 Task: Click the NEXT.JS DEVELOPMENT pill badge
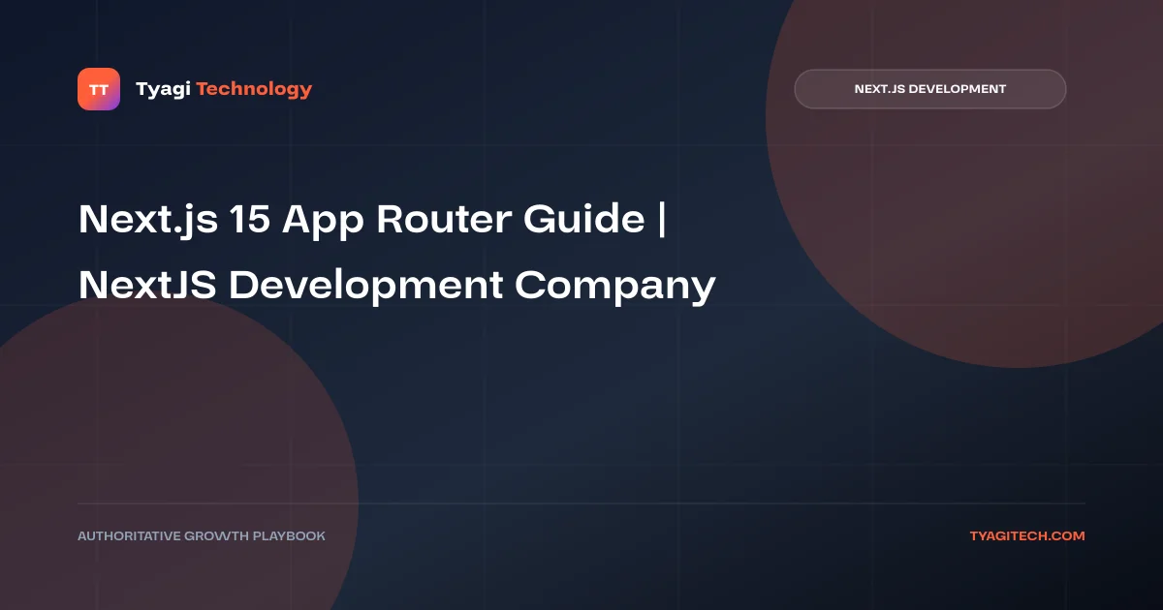(930, 89)
